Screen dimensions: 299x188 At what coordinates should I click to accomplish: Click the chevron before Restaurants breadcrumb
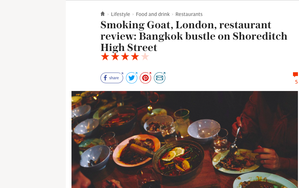pos(173,14)
